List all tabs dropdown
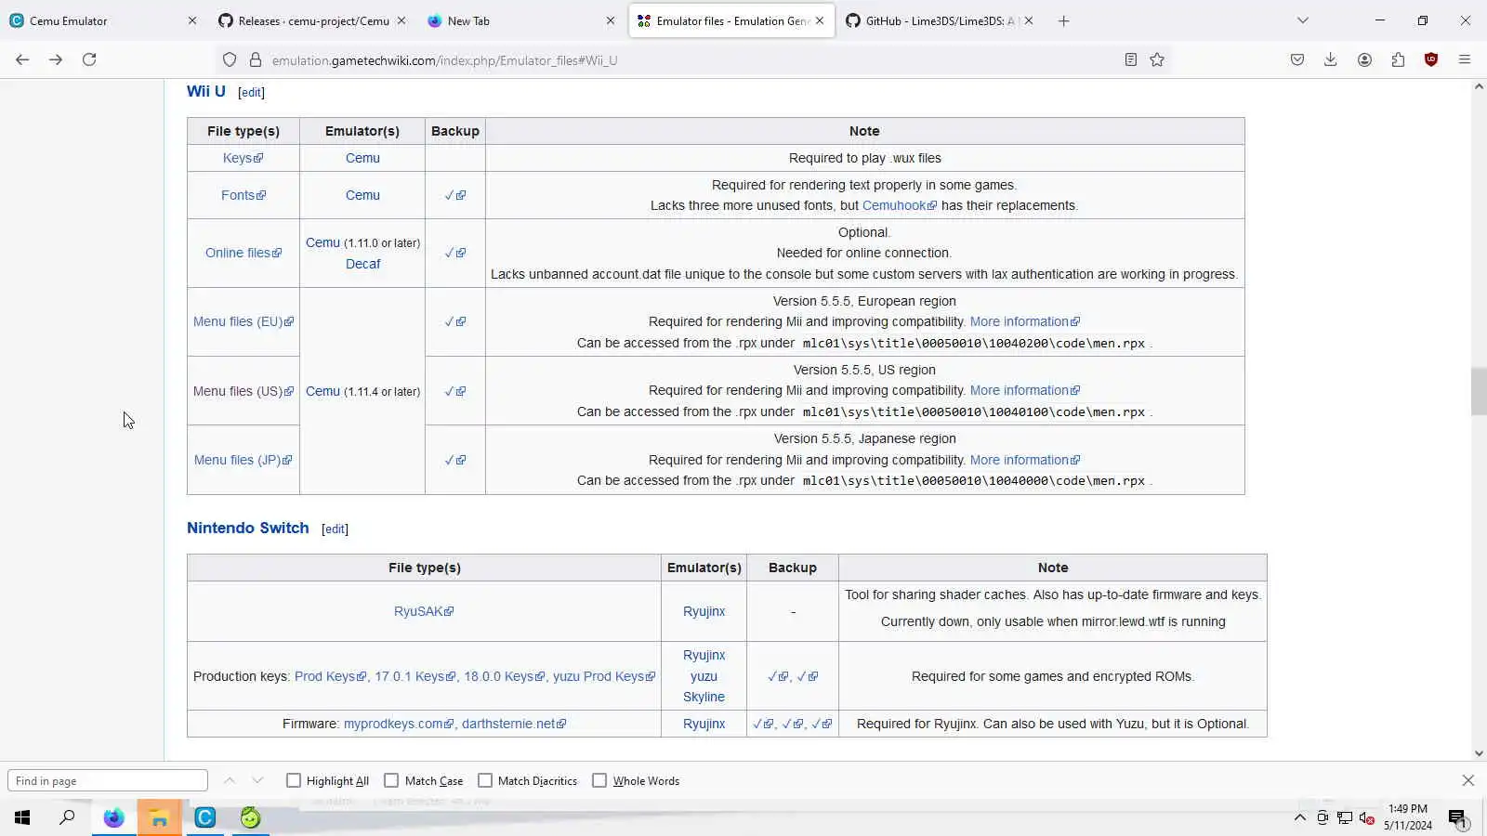Viewport: 1487px width, 836px height. coord(1303,20)
